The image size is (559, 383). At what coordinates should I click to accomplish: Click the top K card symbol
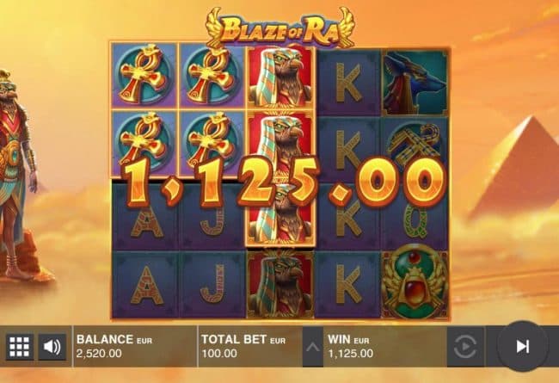coord(348,84)
